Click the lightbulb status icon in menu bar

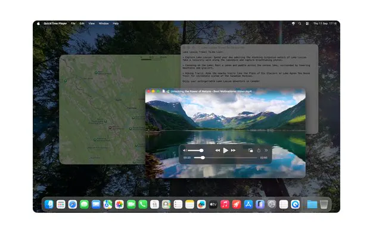(x=293, y=24)
